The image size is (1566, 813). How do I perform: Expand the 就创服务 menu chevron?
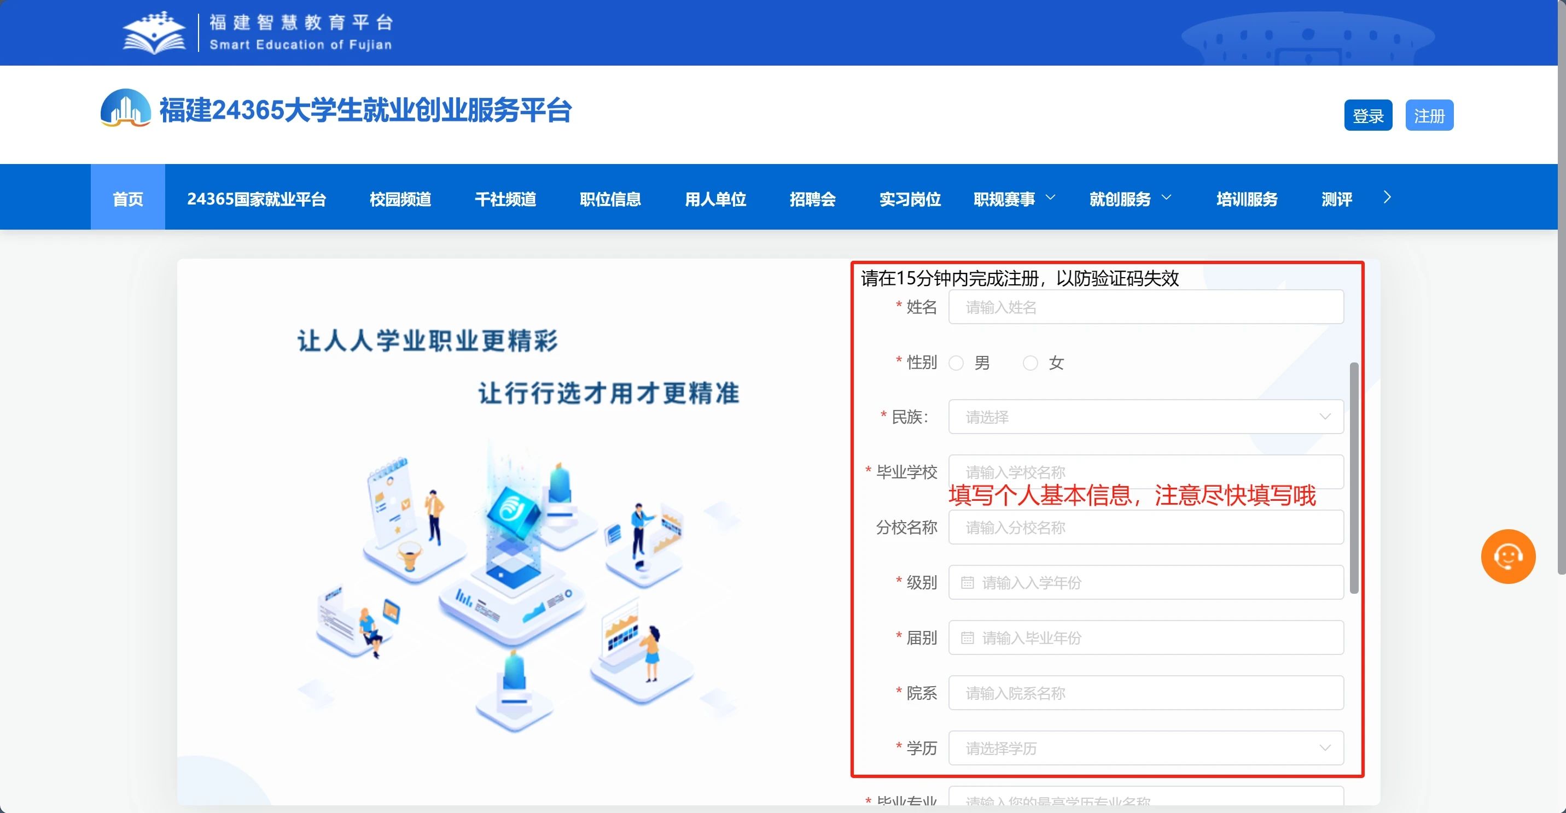click(1166, 197)
